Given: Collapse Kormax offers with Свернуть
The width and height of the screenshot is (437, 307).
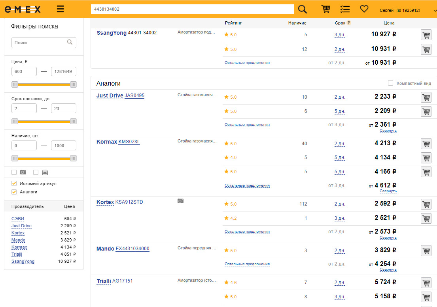Looking at the screenshot, I should coord(388,191).
